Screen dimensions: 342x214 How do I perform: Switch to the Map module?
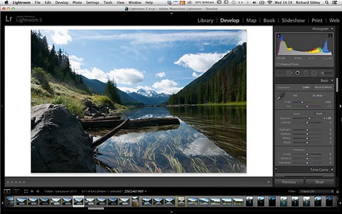251,21
